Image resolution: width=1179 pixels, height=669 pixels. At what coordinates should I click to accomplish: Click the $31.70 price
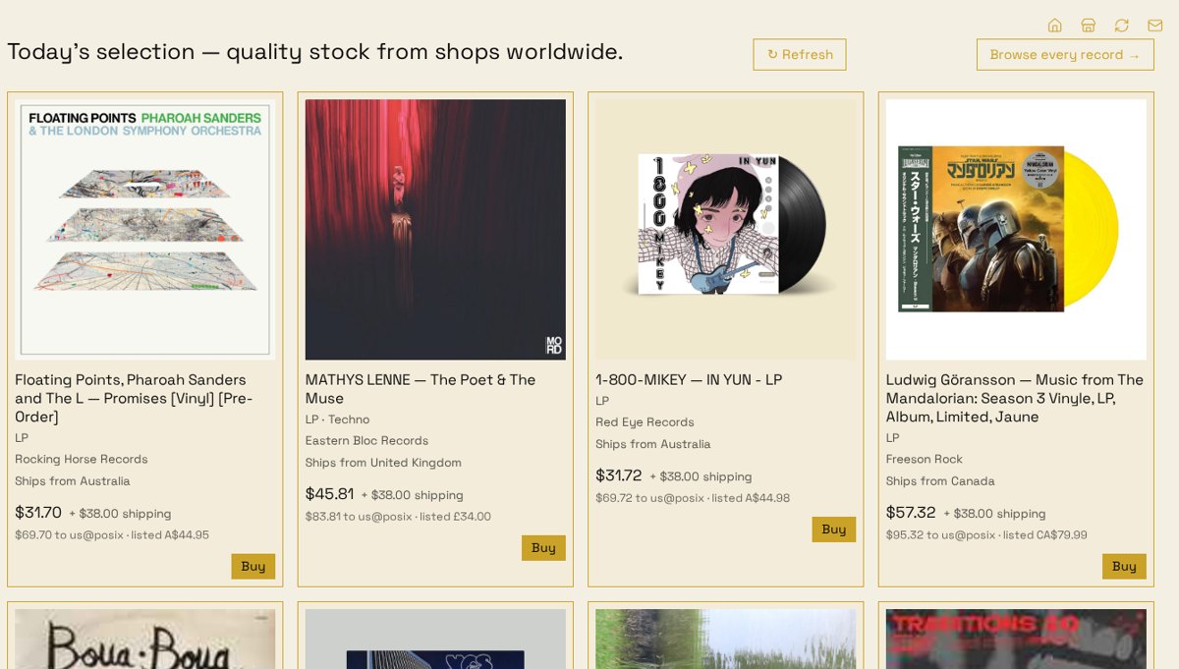pyautogui.click(x=38, y=513)
